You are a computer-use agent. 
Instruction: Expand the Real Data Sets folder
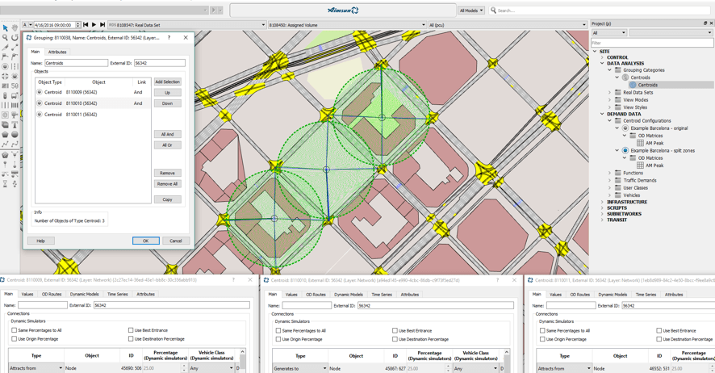[609, 93]
